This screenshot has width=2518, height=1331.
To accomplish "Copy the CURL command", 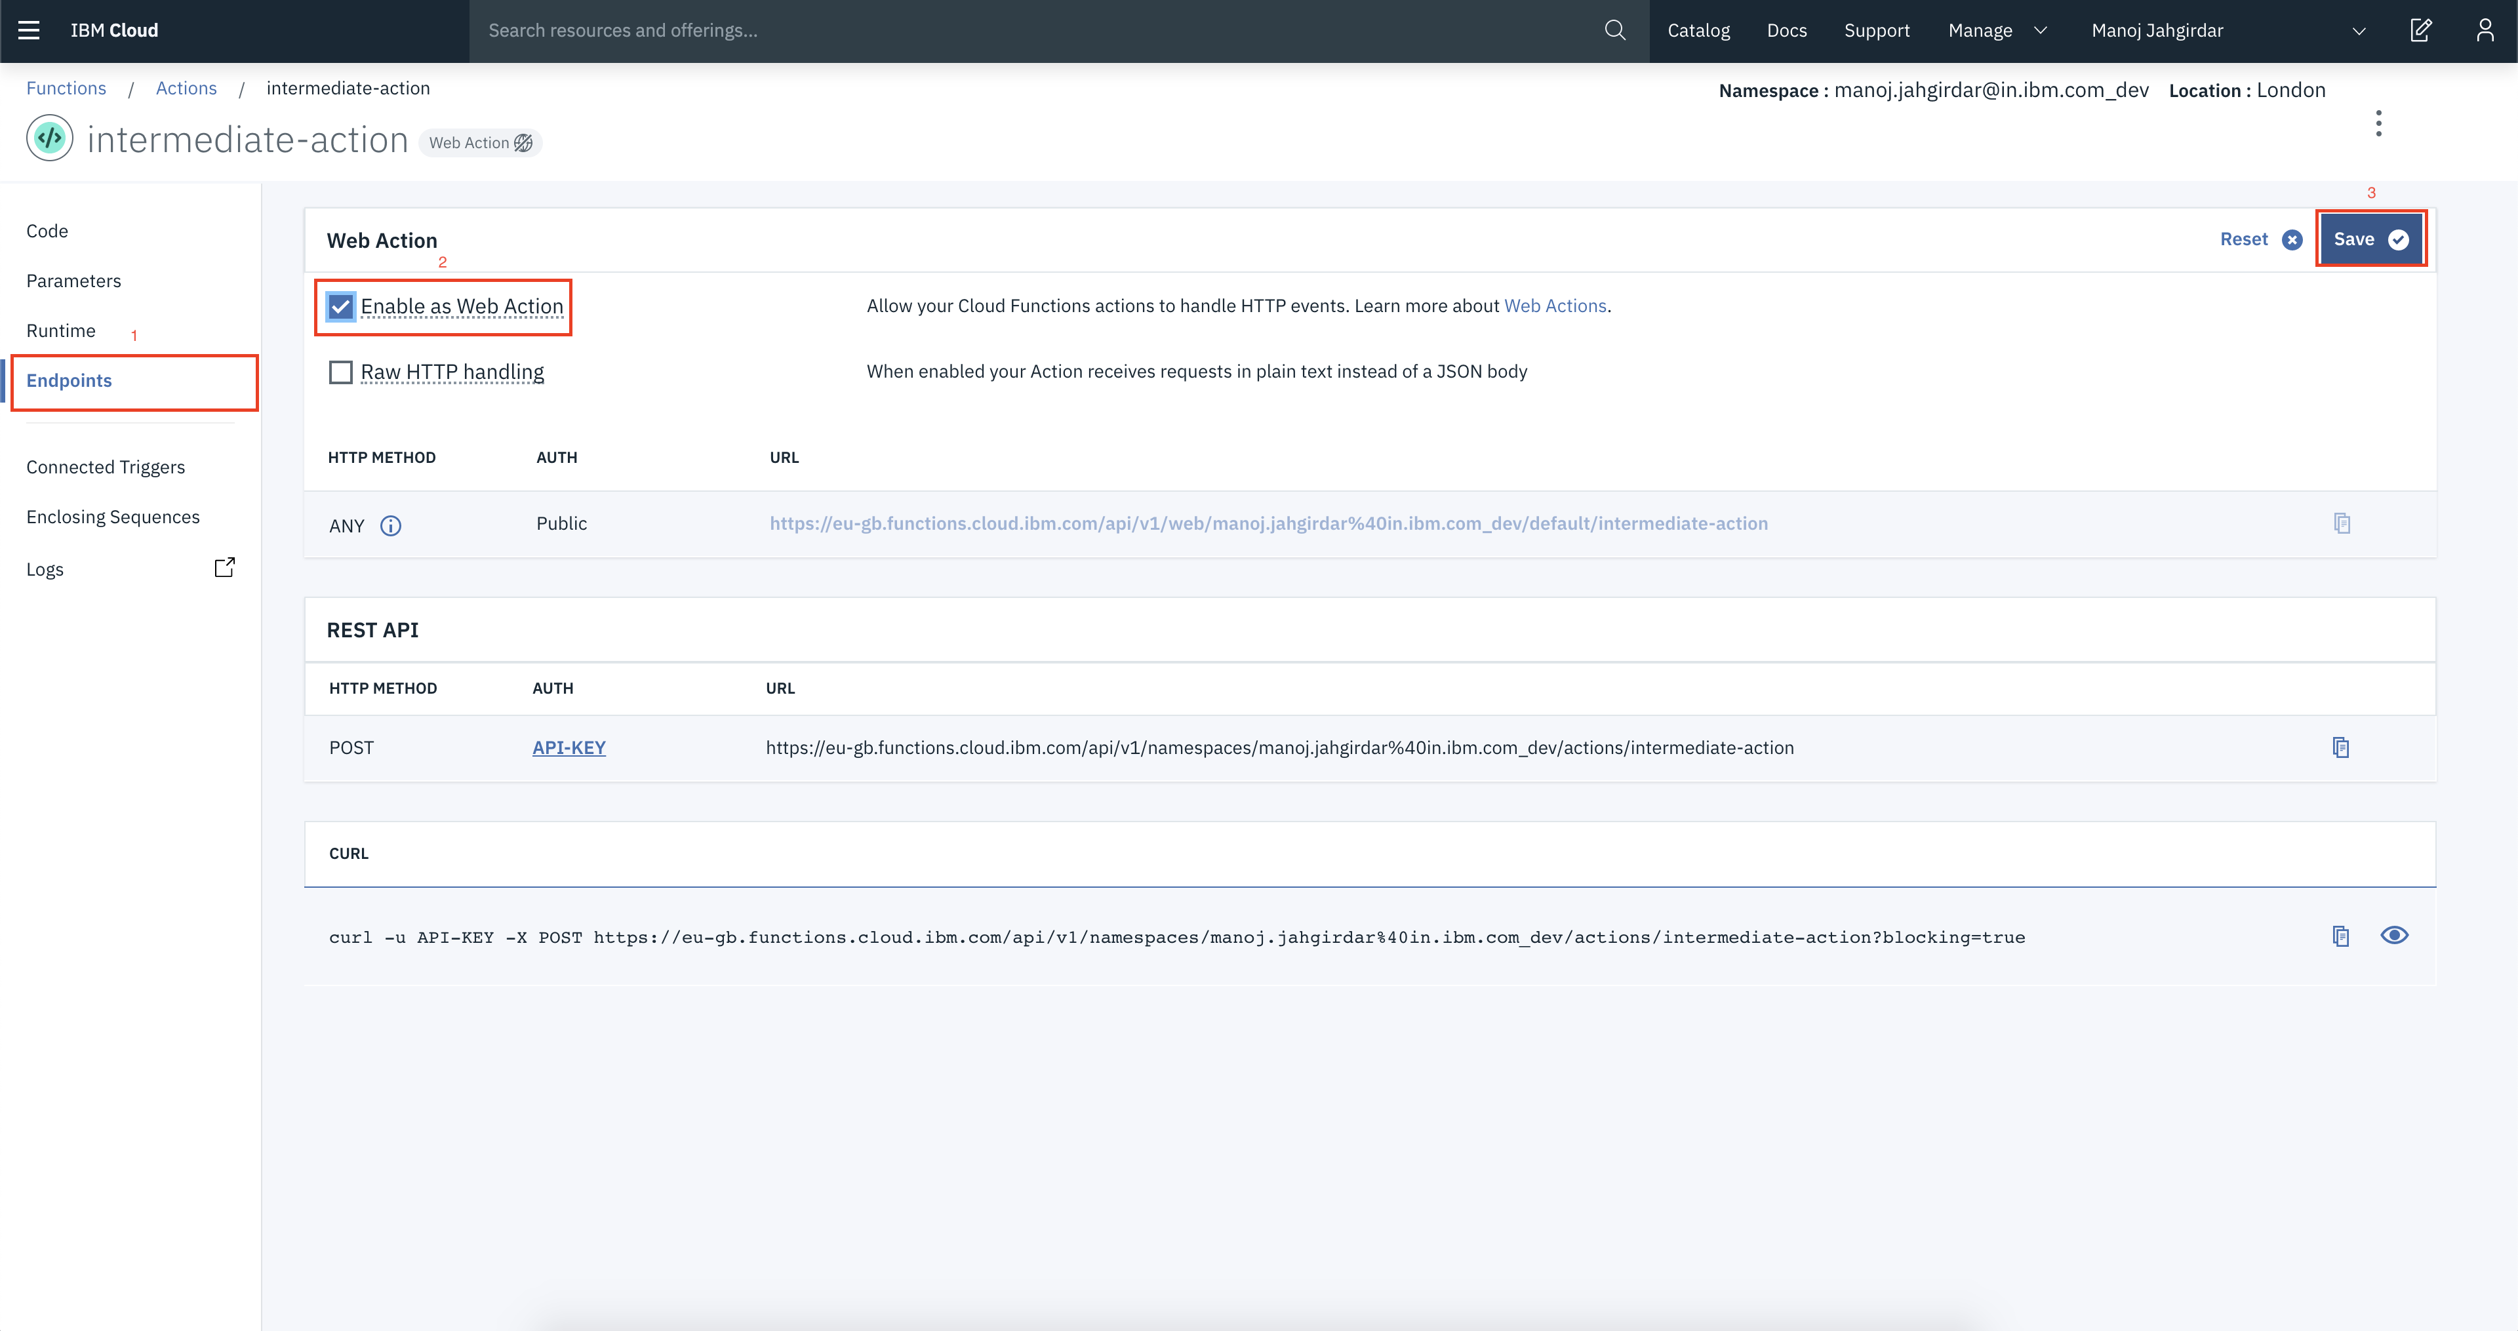I will point(2340,936).
